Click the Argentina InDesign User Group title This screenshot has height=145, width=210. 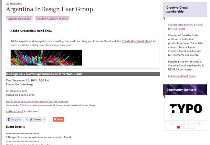pos(49,9)
